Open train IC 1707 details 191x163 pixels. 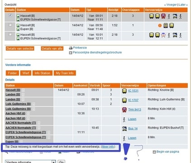pos(133,100)
